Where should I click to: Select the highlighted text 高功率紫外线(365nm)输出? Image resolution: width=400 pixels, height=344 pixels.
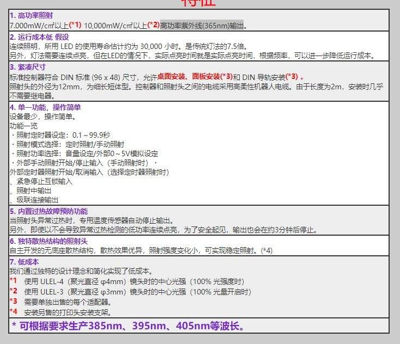pyautogui.click(x=202, y=25)
